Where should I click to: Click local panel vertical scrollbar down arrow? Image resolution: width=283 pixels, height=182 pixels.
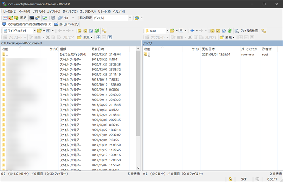[x=138, y=168]
